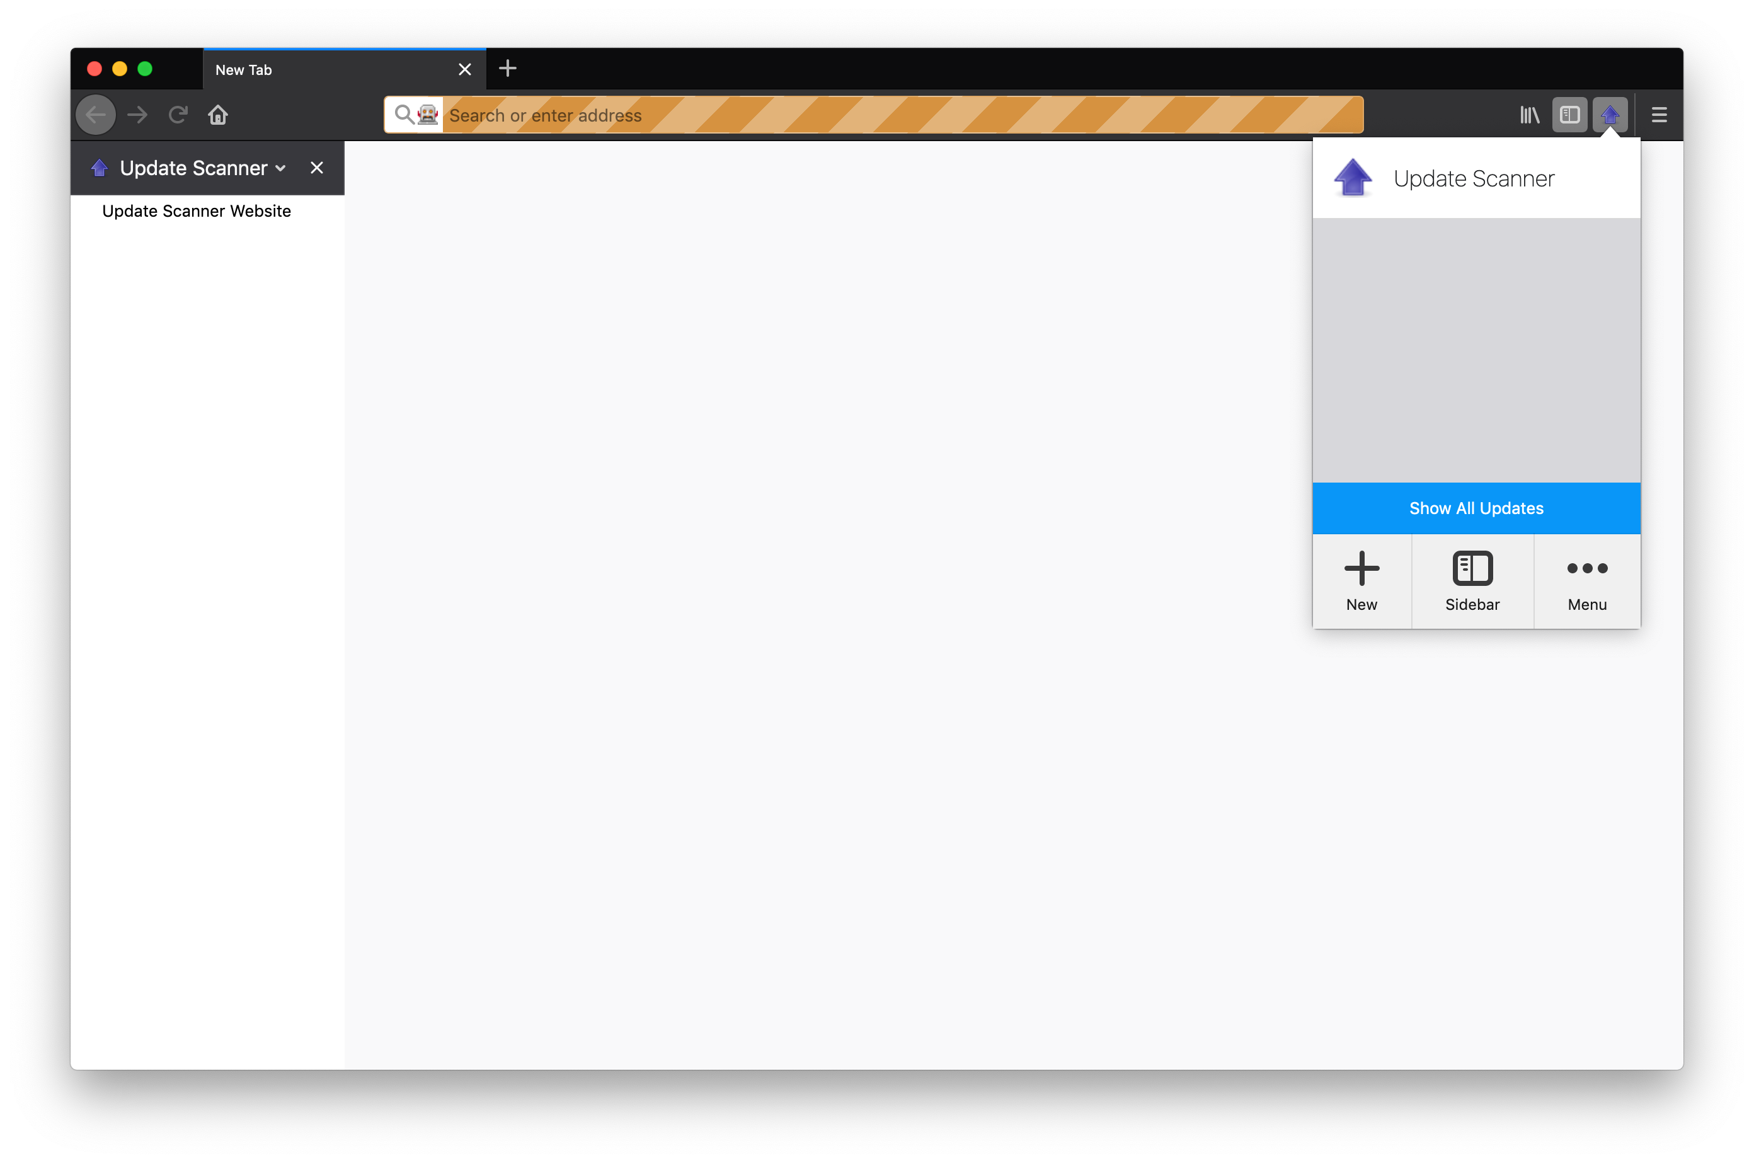Screen dimensions: 1754x1163
Task: Select Update Scanner Website in sidebar
Action: [x=196, y=210]
